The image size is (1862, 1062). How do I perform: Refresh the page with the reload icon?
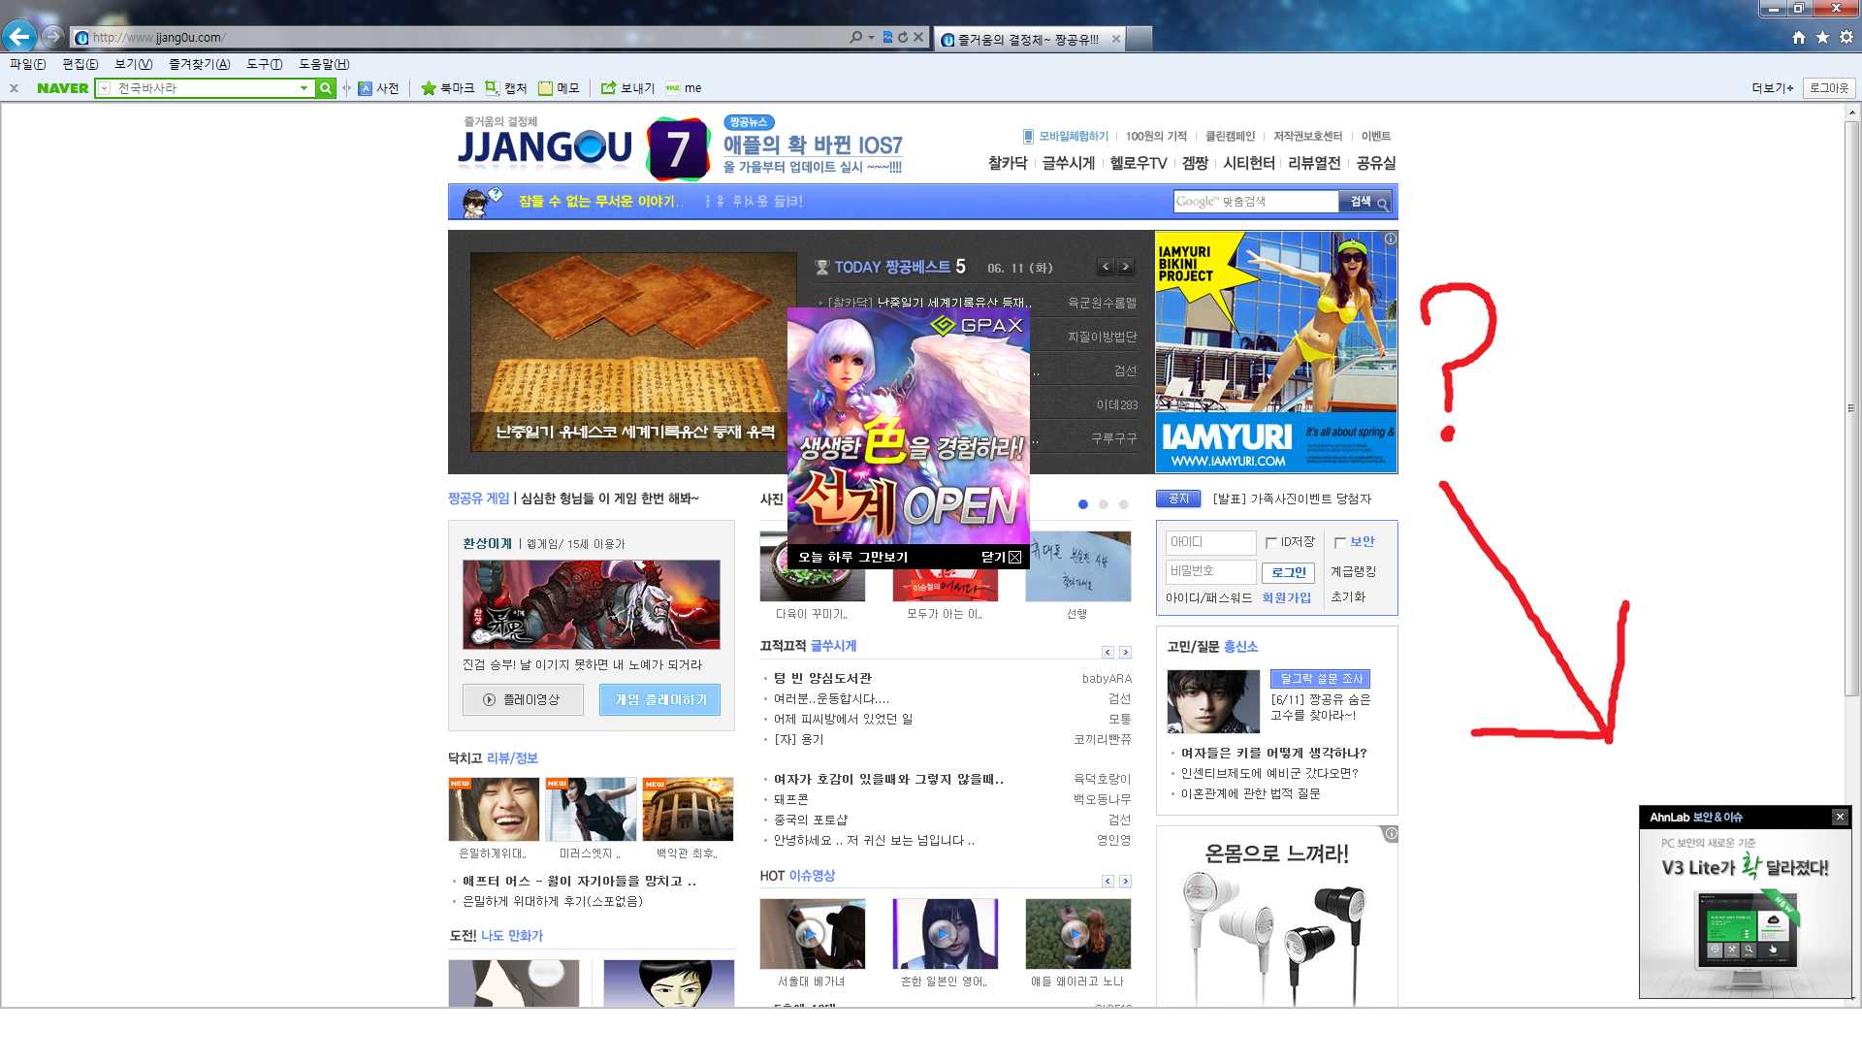point(903,37)
